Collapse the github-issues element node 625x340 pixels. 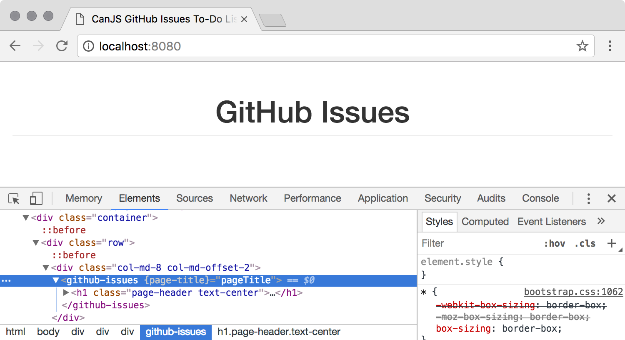pos(56,280)
